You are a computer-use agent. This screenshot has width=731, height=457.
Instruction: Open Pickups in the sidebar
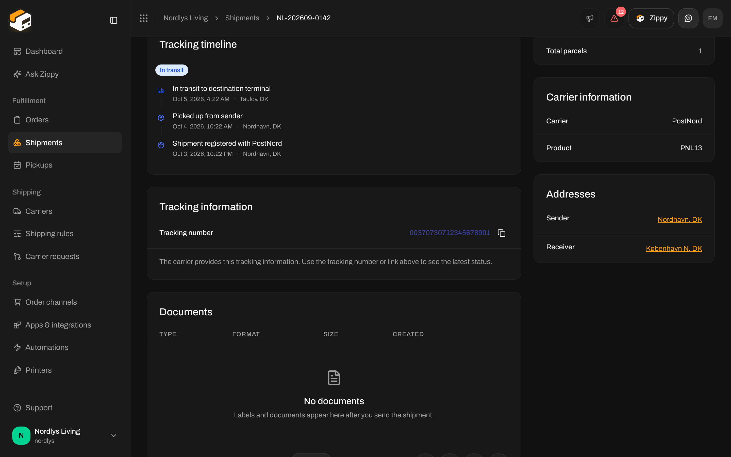(x=65, y=165)
